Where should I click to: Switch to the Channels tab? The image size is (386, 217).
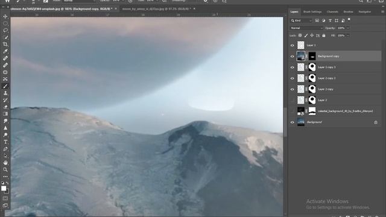click(332, 11)
